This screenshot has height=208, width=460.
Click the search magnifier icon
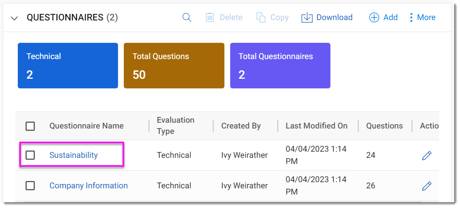(x=187, y=17)
